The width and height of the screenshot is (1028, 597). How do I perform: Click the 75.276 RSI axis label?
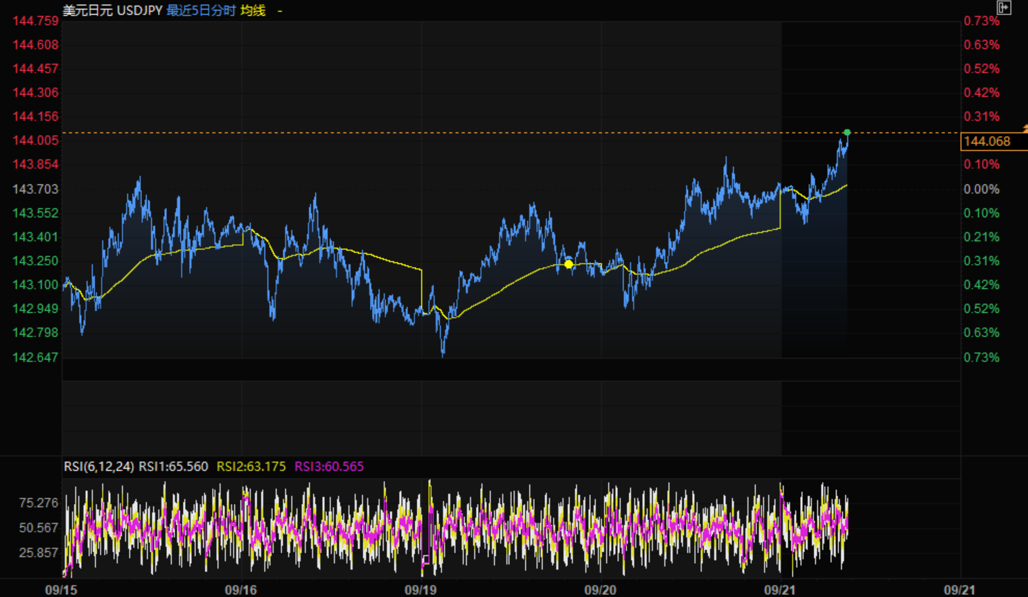[x=38, y=503]
